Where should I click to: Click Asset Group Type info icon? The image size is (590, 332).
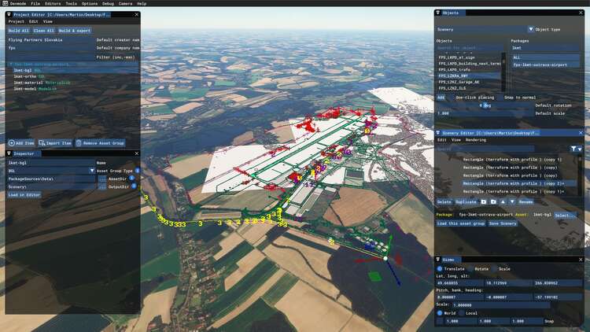tap(138, 171)
